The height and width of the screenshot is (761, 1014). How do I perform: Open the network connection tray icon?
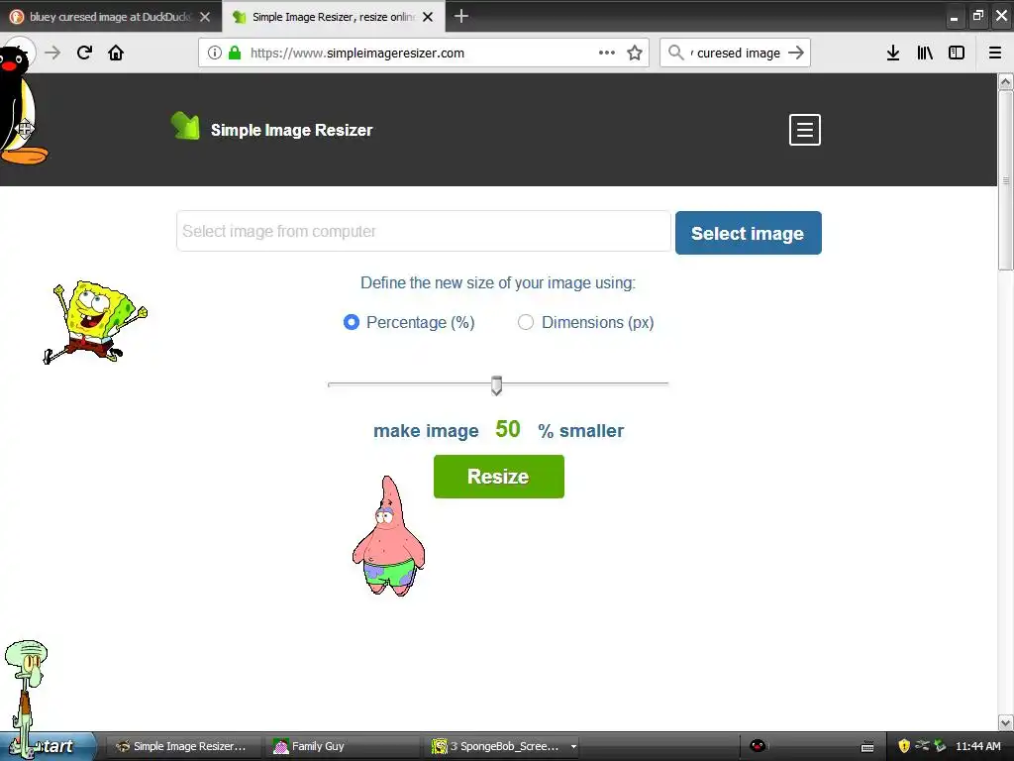click(922, 745)
